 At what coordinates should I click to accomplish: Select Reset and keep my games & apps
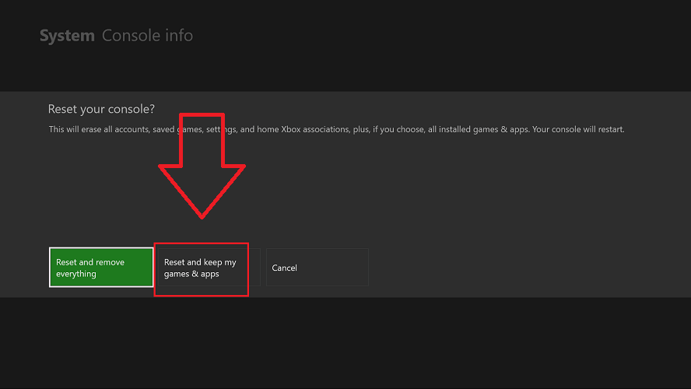coord(209,268)
